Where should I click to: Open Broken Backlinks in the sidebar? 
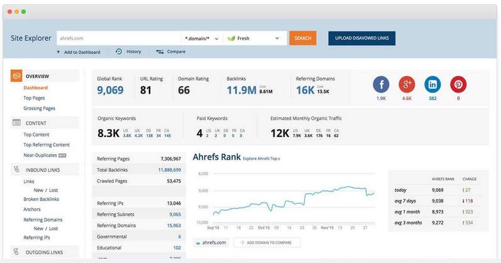point(41,199)
